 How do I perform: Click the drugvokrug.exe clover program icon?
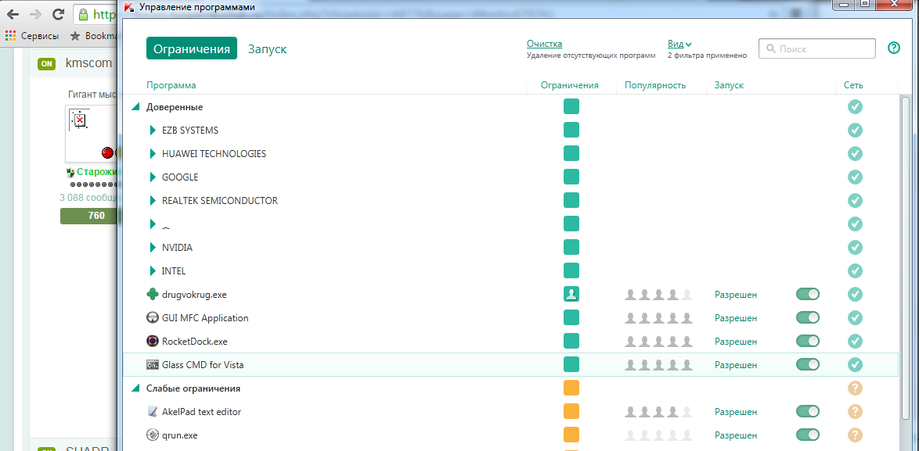[x=153, y=295]
